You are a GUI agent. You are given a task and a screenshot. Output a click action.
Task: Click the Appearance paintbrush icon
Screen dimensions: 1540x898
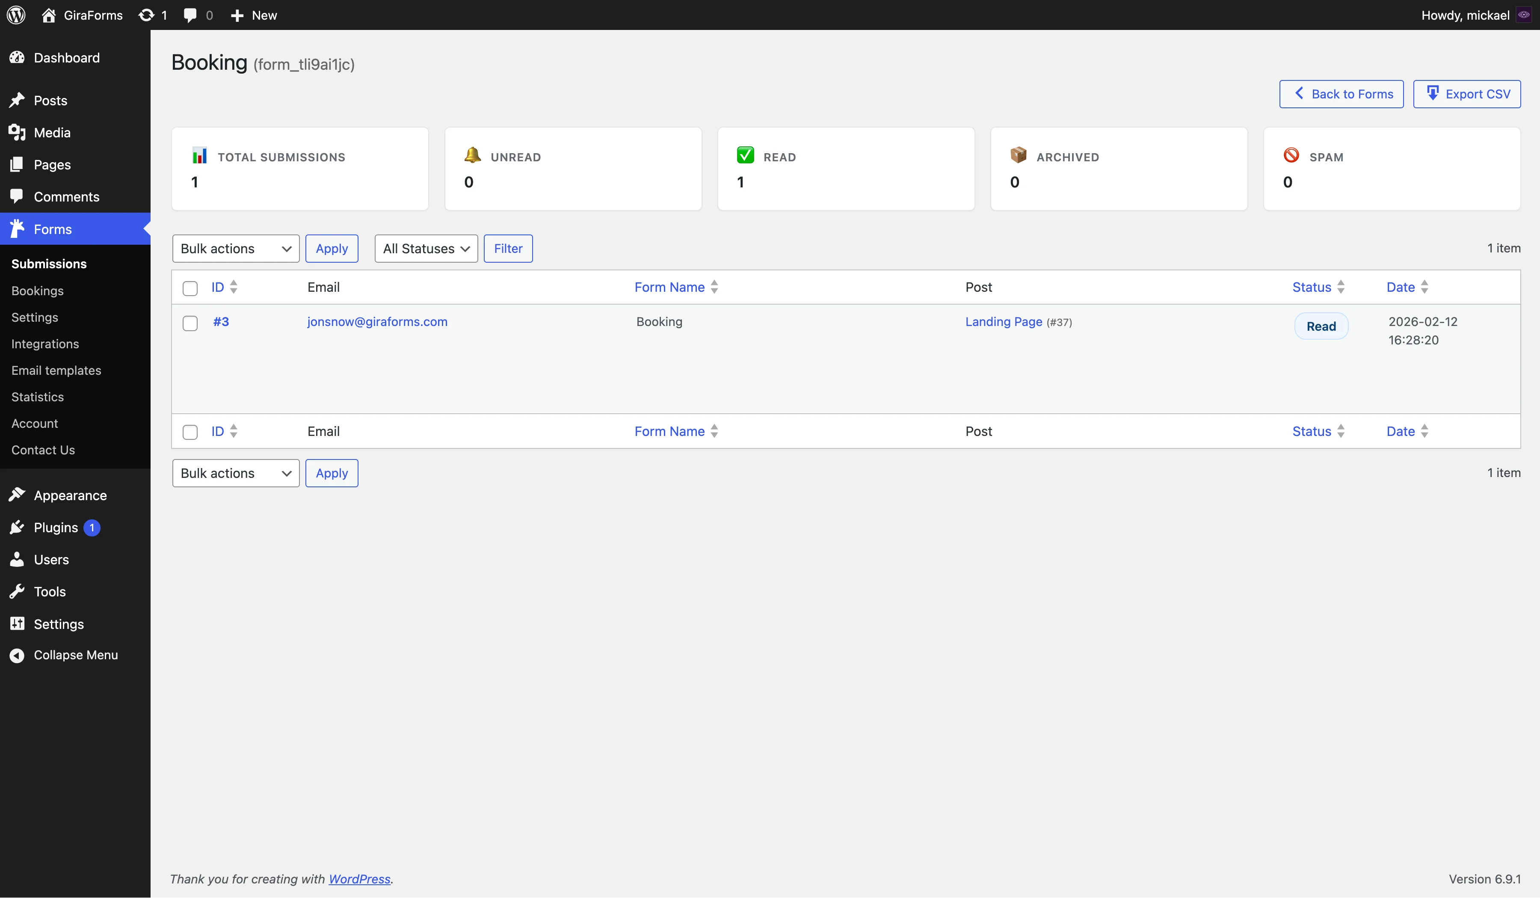pyautogui.click(x=17, y=495)
